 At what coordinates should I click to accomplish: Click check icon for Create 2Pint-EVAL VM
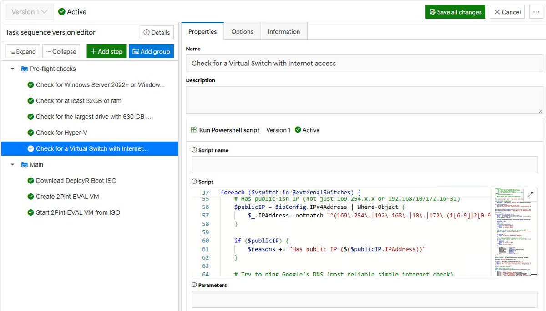30,197
